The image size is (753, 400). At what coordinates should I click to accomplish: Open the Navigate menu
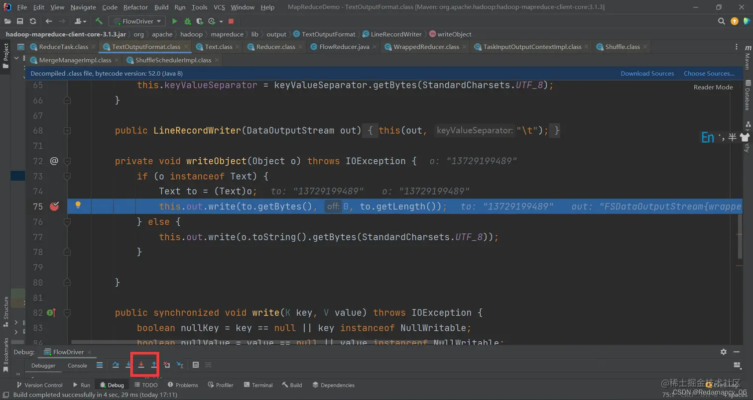point(83,7)
